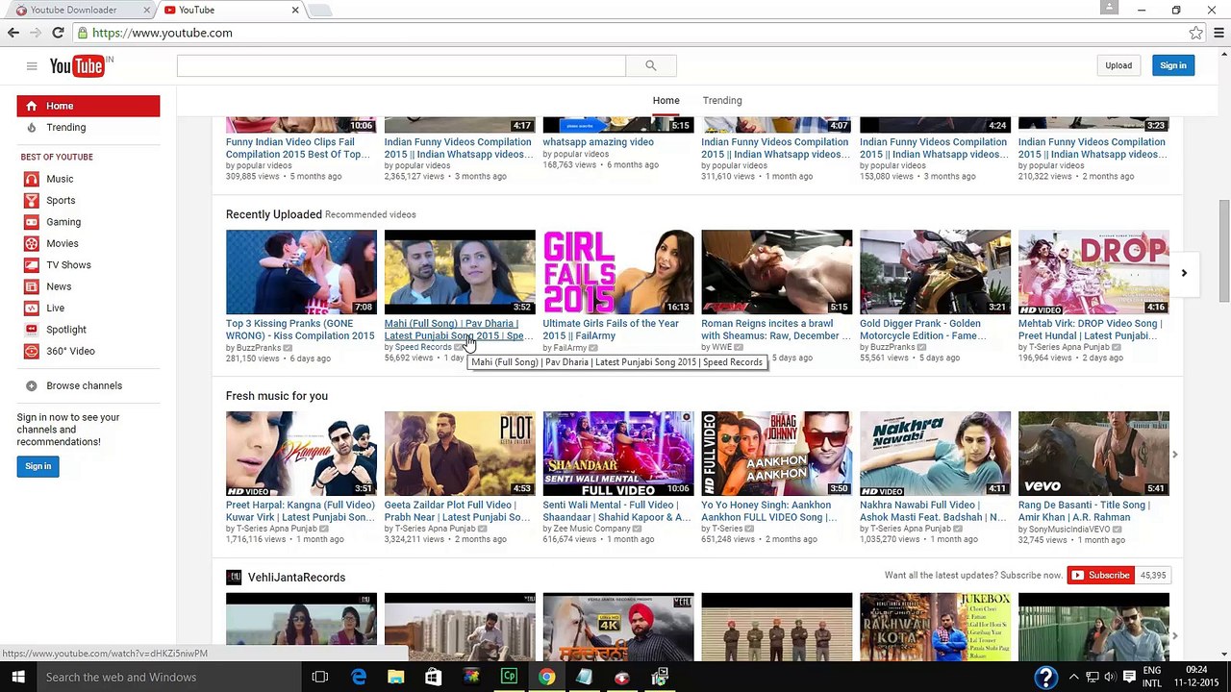Click in the YouTube search field
The image size is (1231, 692).
click(401, 65)
